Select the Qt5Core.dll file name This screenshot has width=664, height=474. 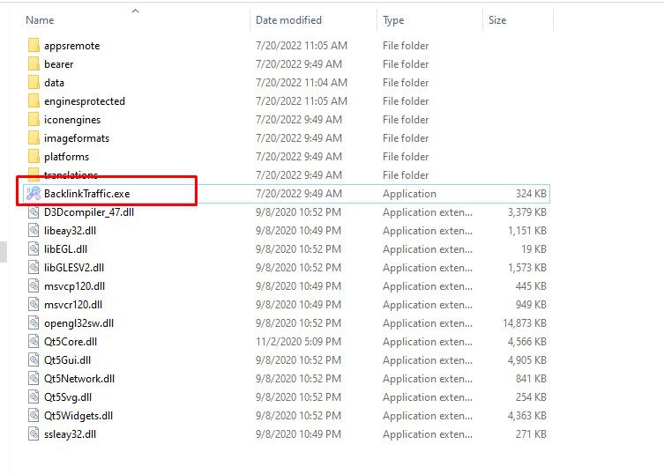pyautogui.click(x=71, y=342)
